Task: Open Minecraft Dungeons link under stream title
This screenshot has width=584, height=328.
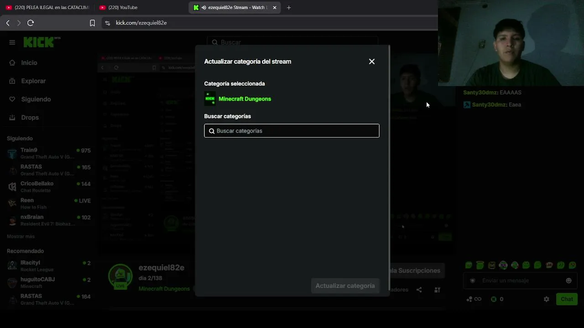Action: tap(164, 289)
